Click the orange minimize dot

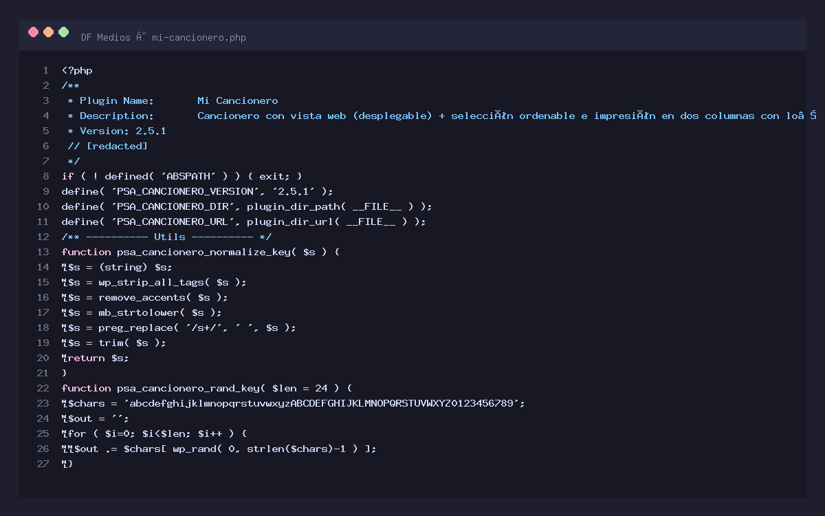pos(48,32)
